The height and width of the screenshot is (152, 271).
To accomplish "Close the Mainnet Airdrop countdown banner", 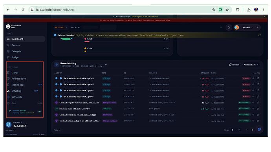I will pos(265,16).
